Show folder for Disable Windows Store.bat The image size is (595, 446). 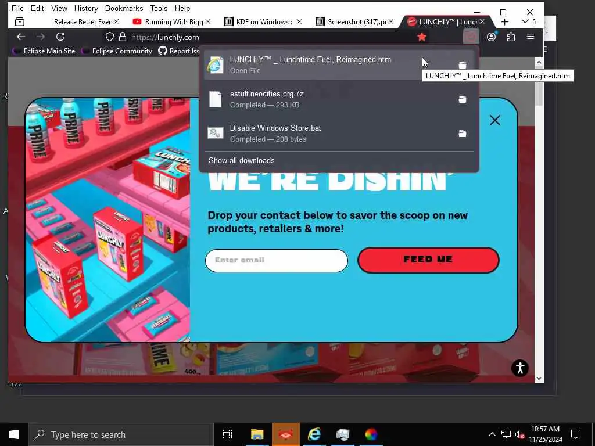[x=462, y=134]
